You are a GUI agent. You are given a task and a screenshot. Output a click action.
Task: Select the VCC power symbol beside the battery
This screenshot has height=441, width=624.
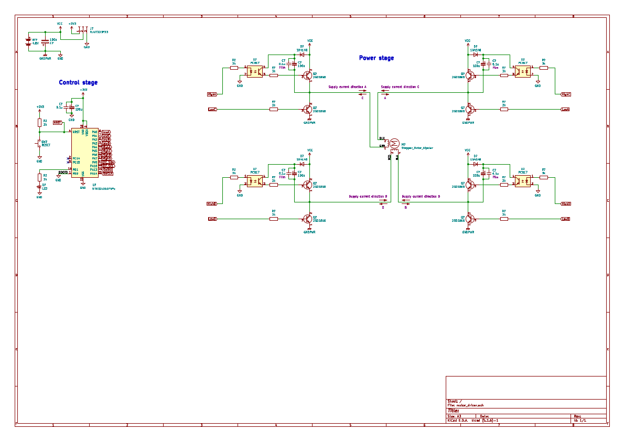[60, 26]
